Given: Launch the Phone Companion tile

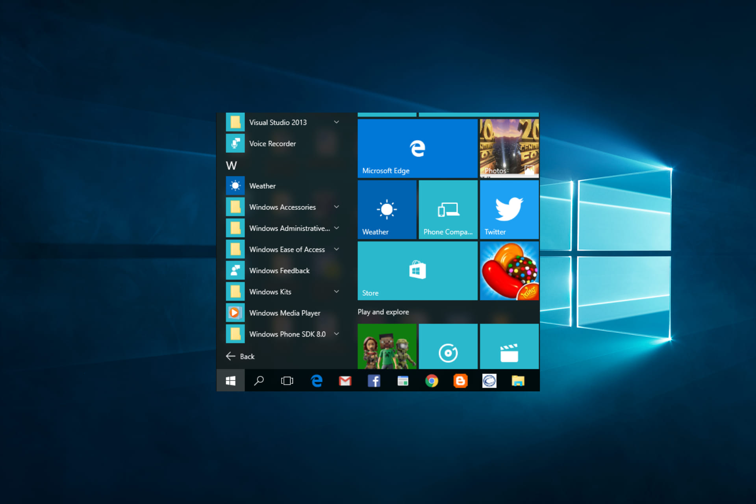Looking at the screenshot, I should [448, 209].
